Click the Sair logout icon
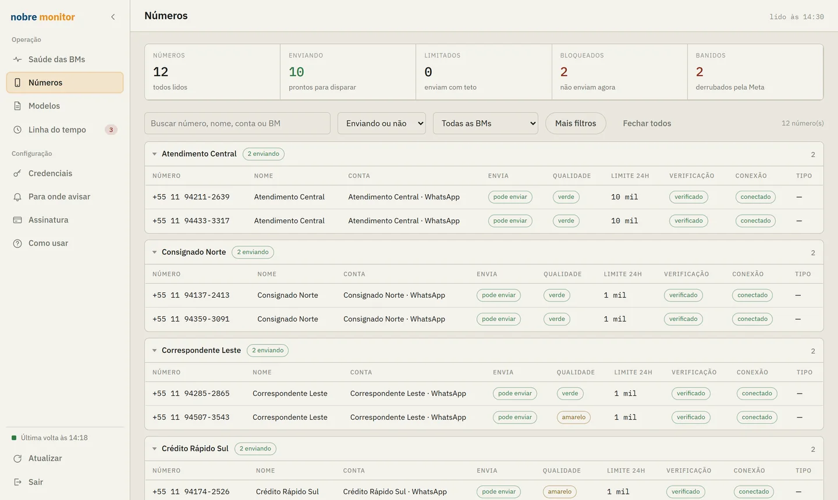838x500 pixels. point(17,482)
